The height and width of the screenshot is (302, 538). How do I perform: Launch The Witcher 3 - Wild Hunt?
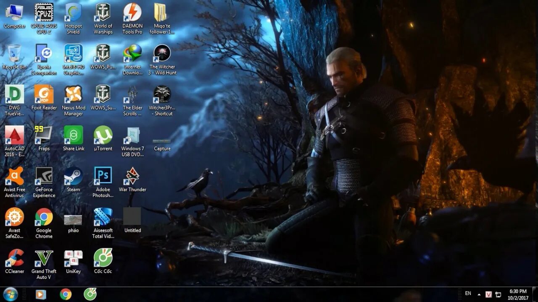pyautogui.click(x=162, y=60)
